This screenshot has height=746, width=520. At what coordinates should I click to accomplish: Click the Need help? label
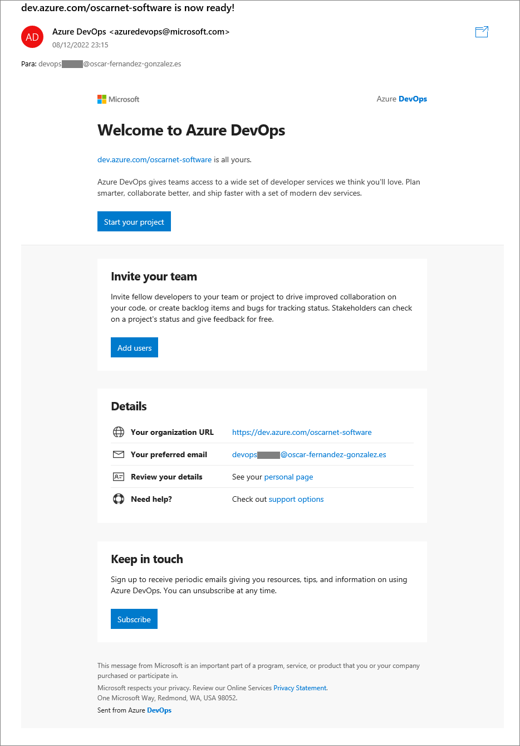[151, 499]
